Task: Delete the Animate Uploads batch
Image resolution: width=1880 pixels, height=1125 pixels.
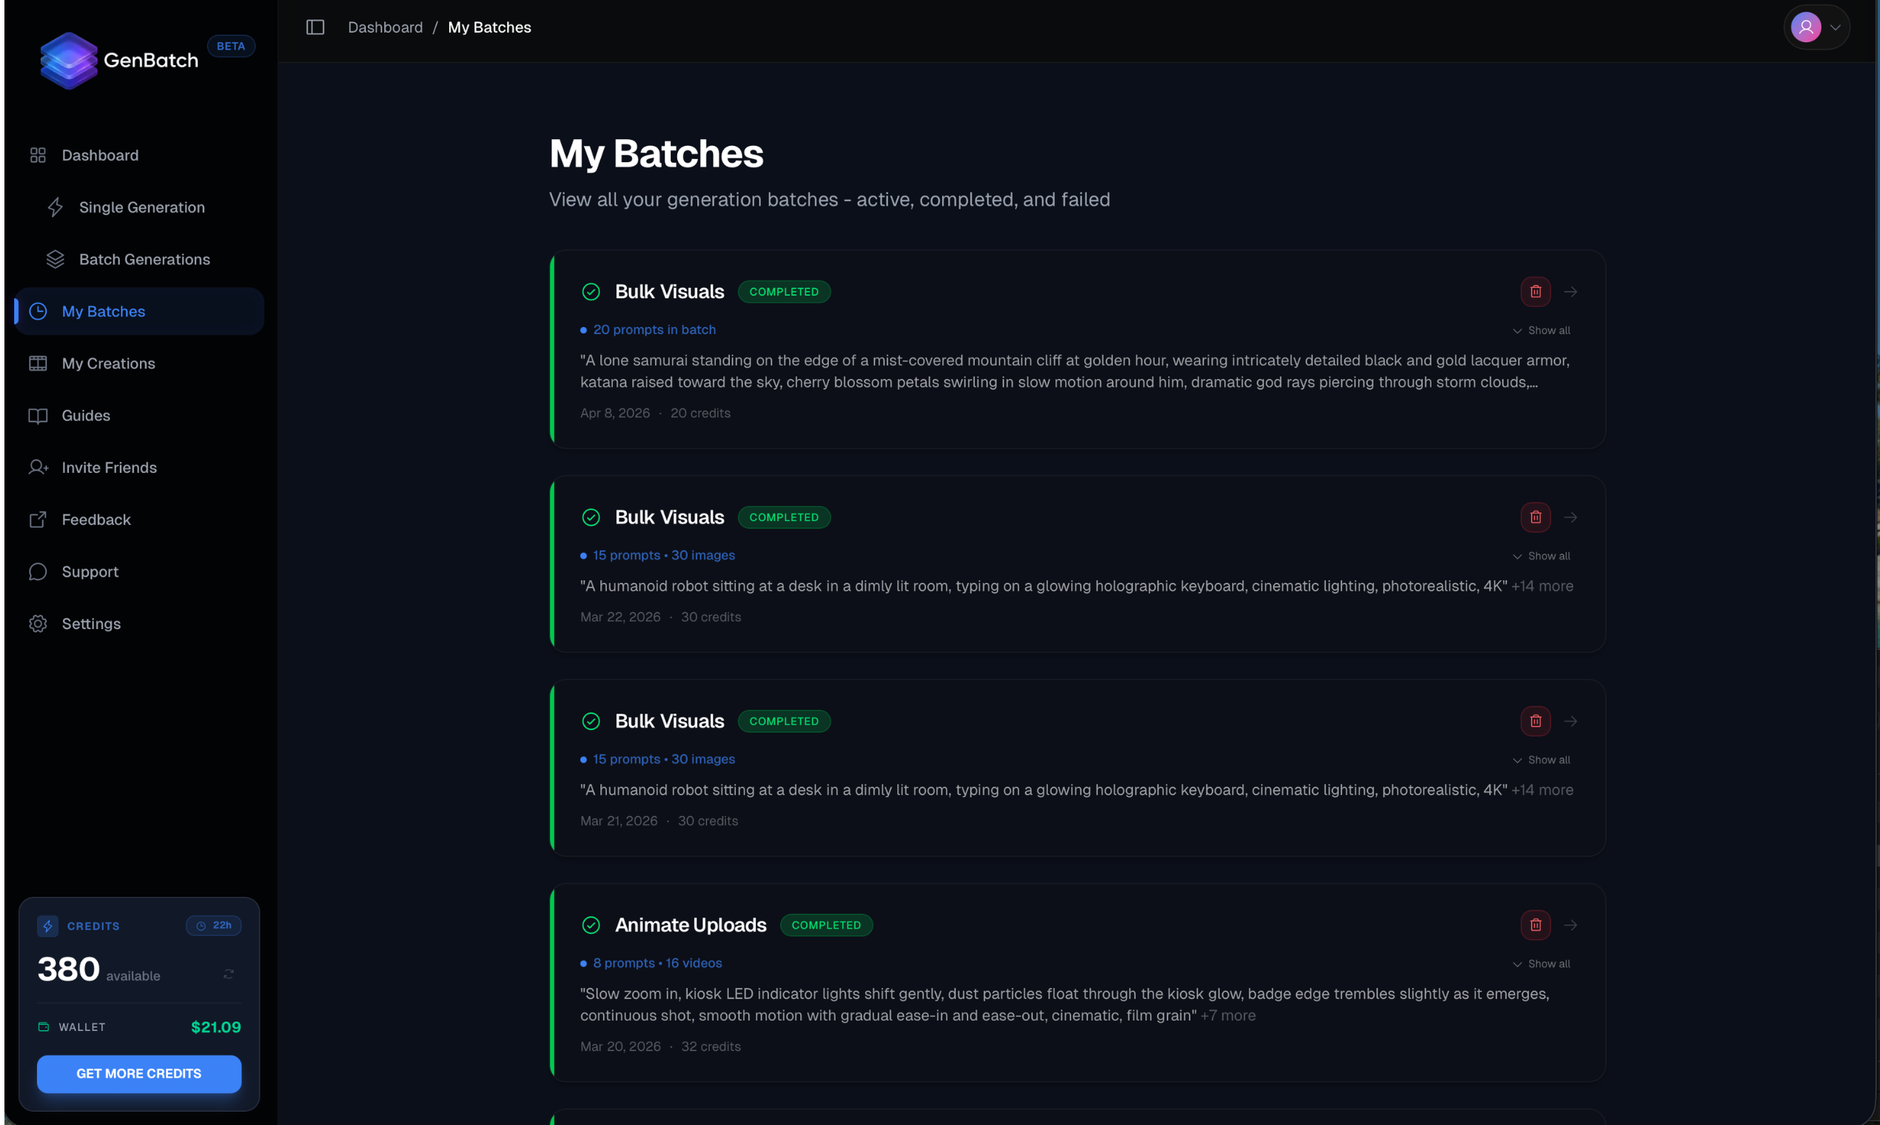Action: (1535, 925)
